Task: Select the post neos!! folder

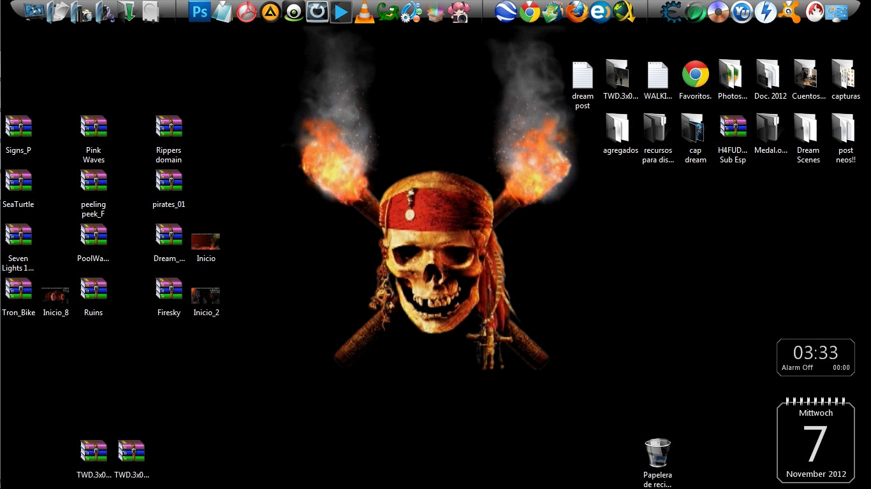Action: tap(845, 139)
